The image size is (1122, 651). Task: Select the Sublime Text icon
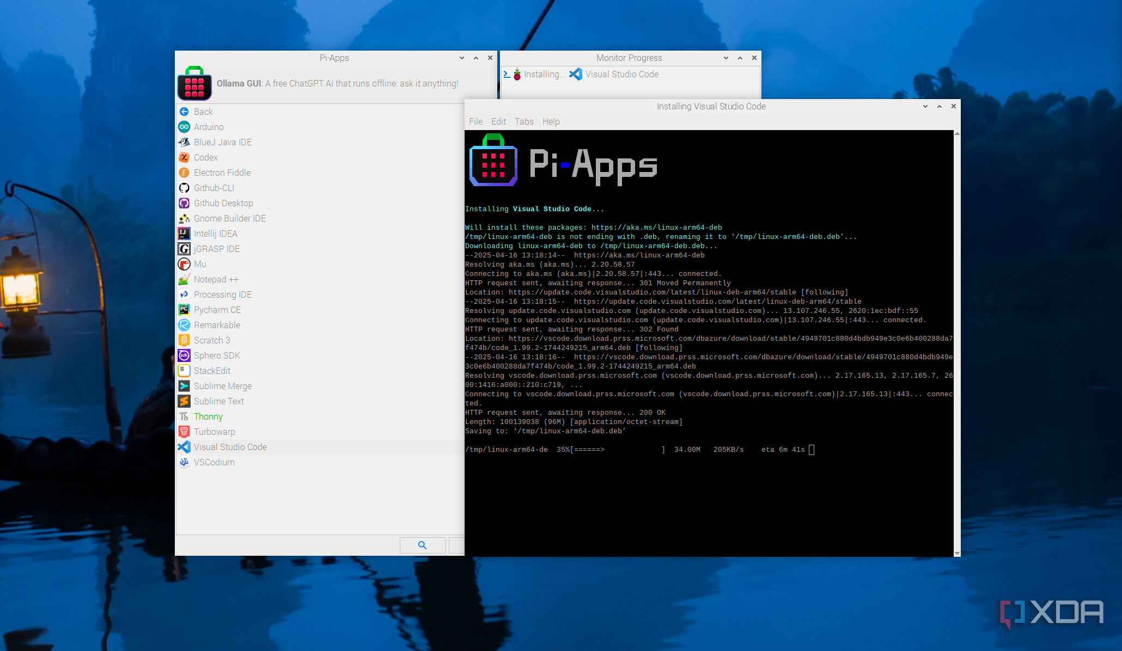(184, 401)
